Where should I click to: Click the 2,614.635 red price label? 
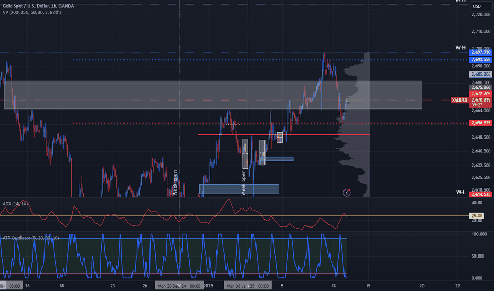[x=480, y=194]
